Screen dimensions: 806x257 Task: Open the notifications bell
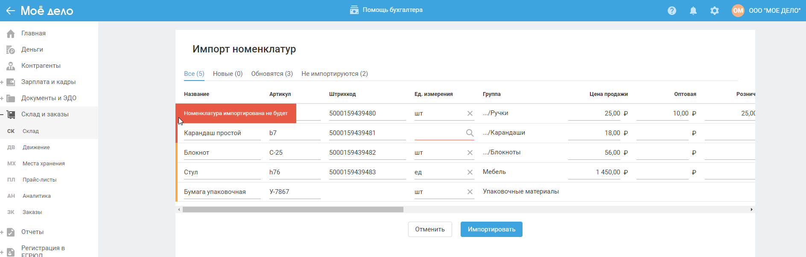[x=693, y=11]
